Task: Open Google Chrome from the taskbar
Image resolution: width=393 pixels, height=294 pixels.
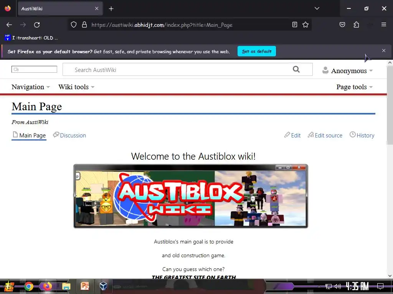Action: [28, 286]
